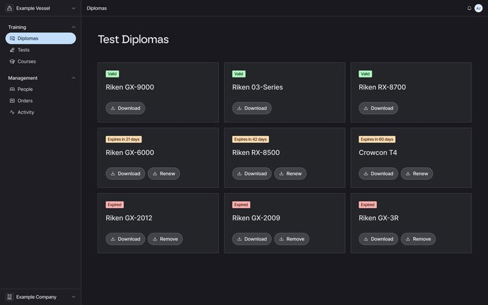Click the People icon in sidebar
The image size is (488, 305).
click(x=12, y=89)
